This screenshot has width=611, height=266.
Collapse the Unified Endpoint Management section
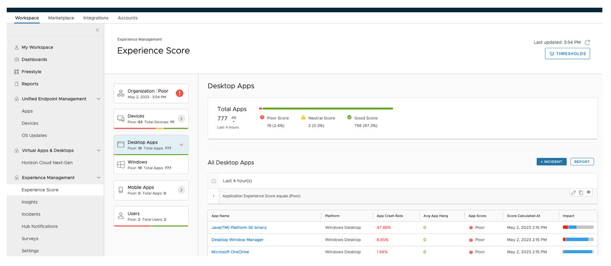click(99, 99)
